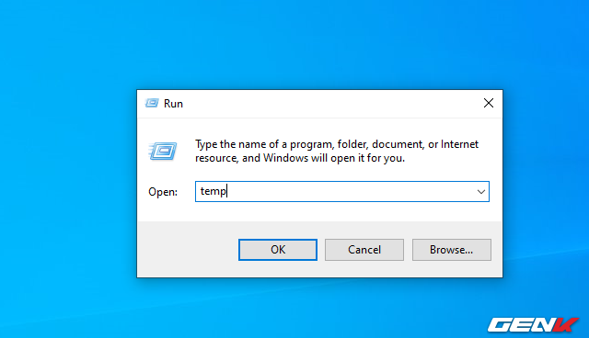Click the "Open:" label
Image resolution: width=589 pixels, height=338 pixels.
point(163,192)
